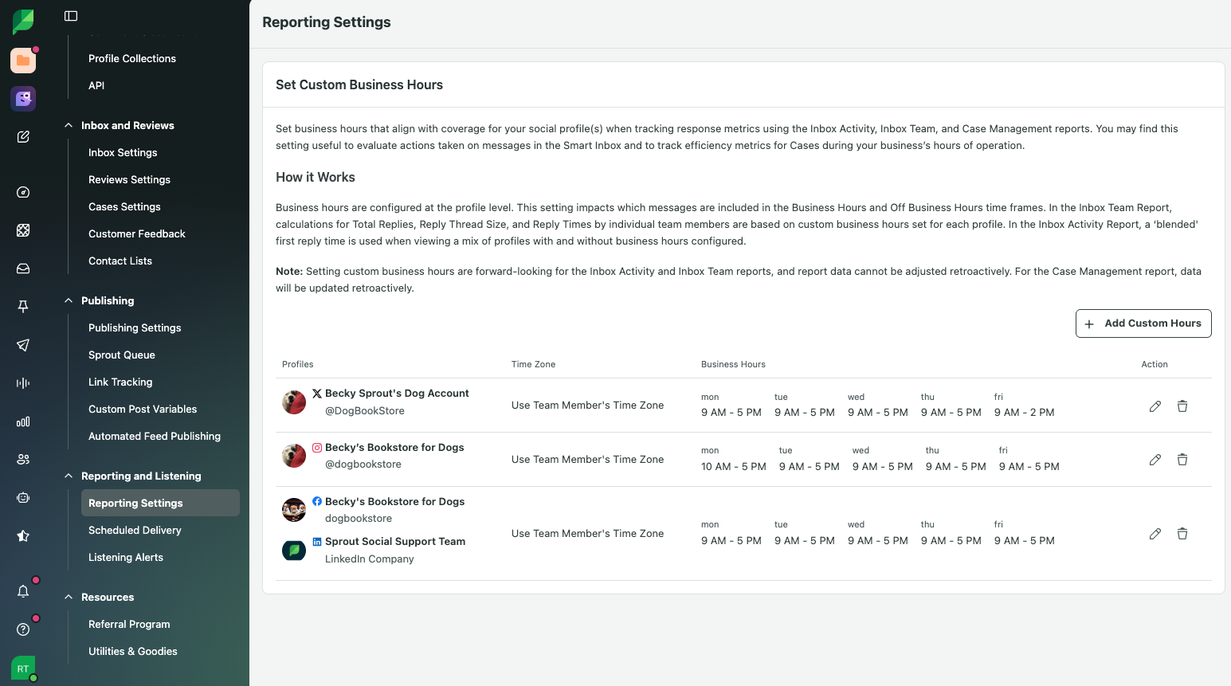Open the notifications bell icon
Viewport: 1231px width, 686px height.
tap(23, 591)
